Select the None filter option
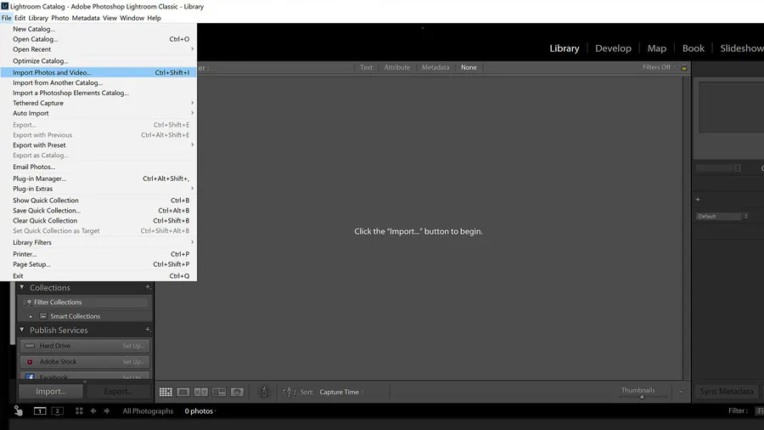Screen dimensions: 764x430 tap(469, 67)
